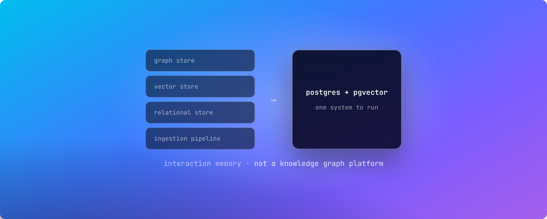Click "not a knowledge graph platform" text
This screenshot has height=219, width=547.
319,164
